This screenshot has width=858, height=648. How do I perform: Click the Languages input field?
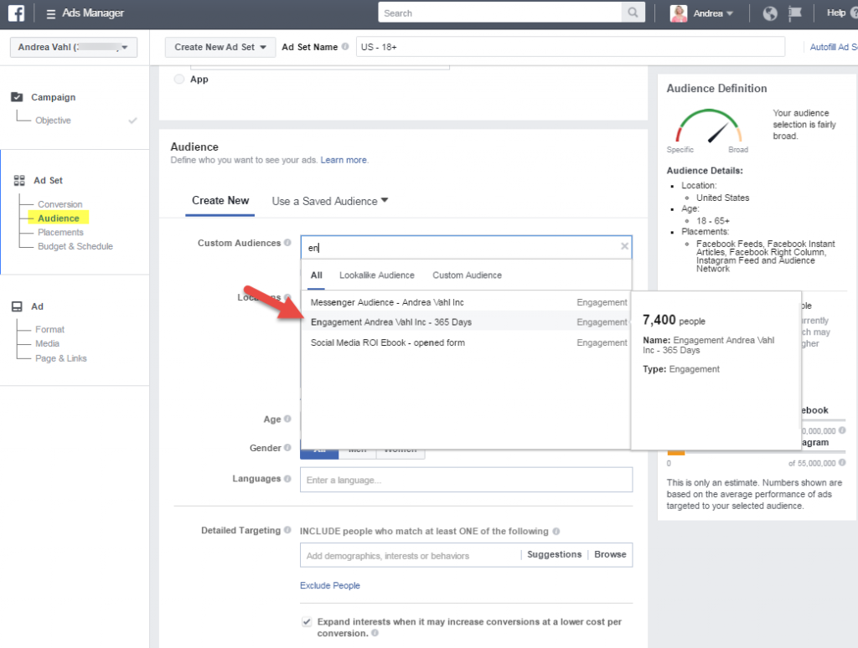pos(466,480)
